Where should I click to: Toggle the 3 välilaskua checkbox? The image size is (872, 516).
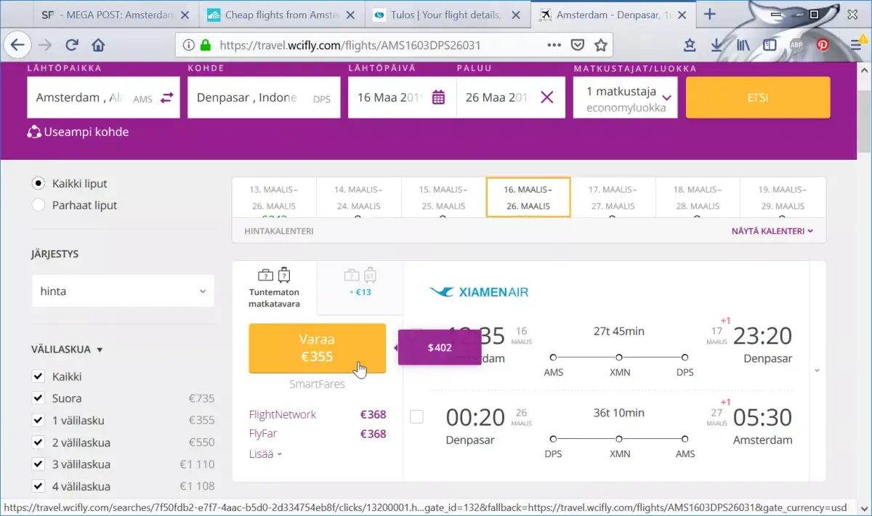39,464
